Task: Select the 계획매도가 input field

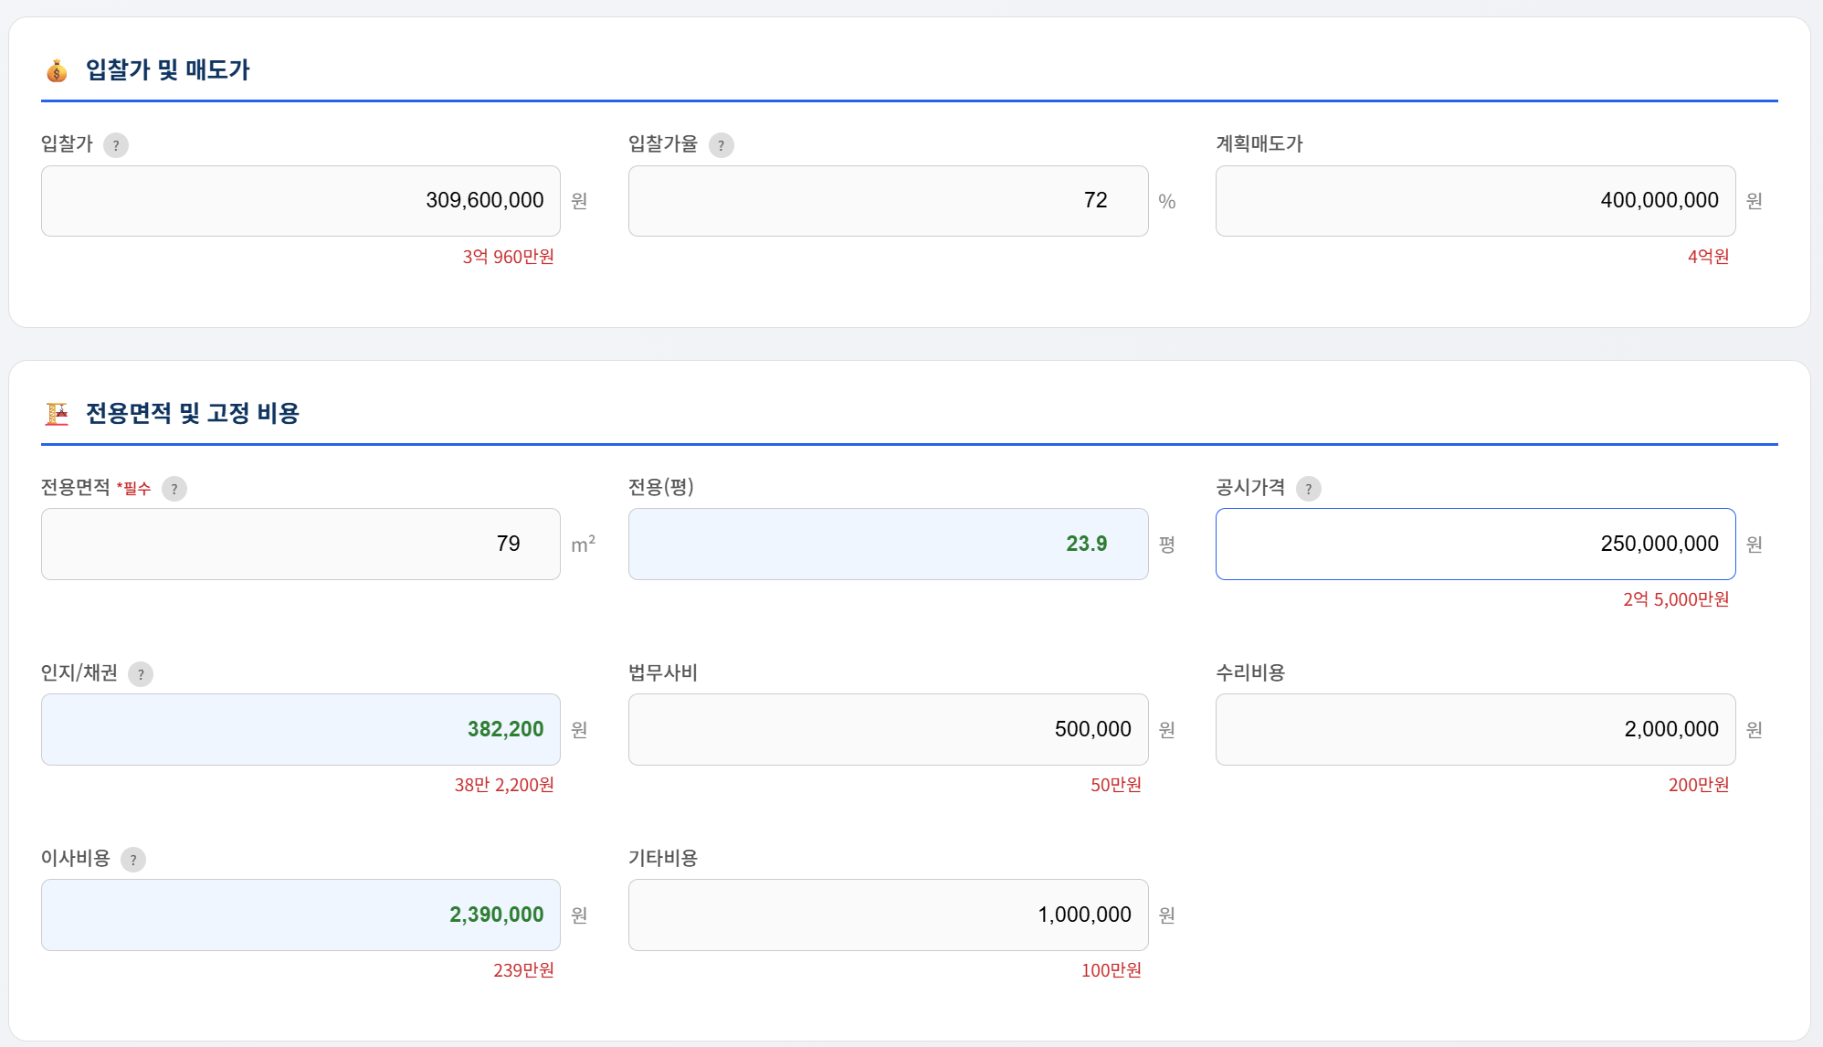Action: (1475, 201)
